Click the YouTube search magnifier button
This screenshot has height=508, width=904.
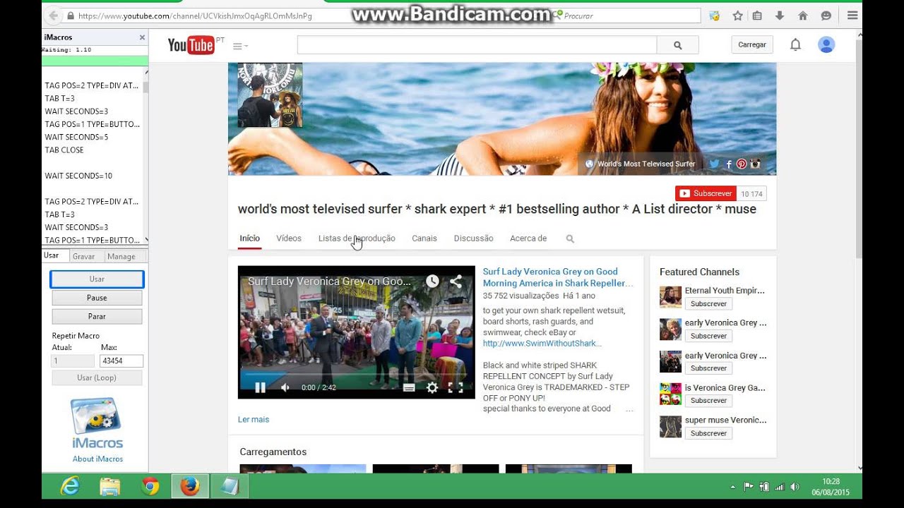point(678,45)
